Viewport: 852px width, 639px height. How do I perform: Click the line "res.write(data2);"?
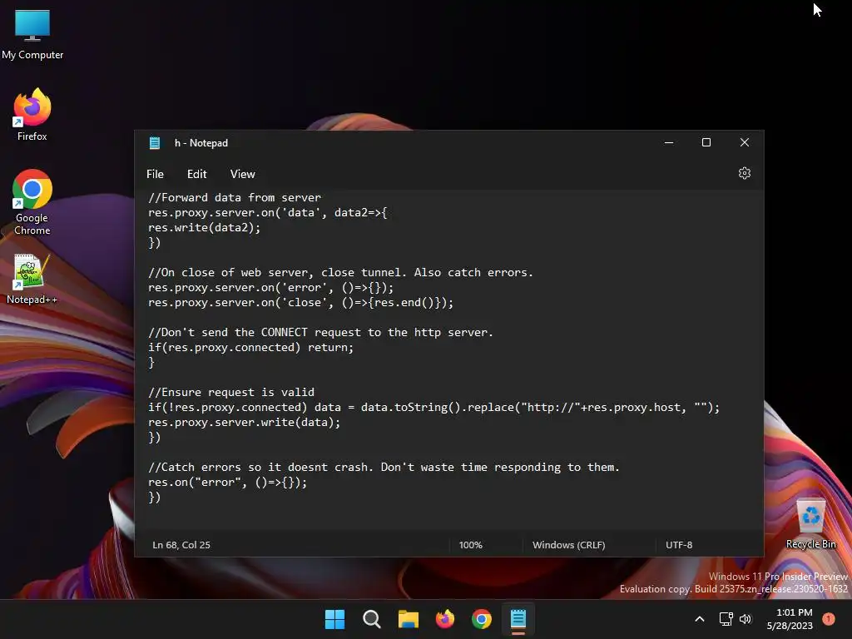pos(205,228)
